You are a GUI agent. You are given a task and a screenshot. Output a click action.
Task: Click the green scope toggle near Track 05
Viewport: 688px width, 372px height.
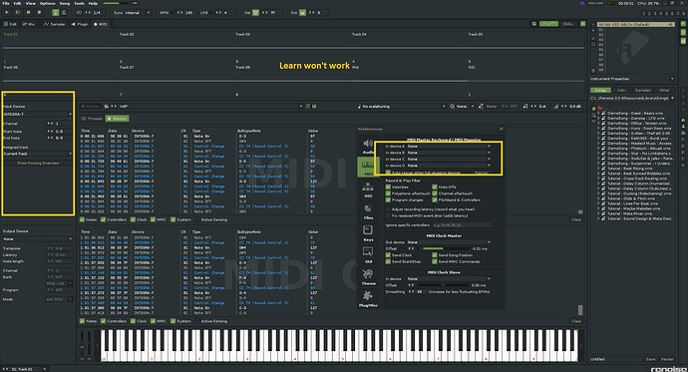[x=582, y=24]
